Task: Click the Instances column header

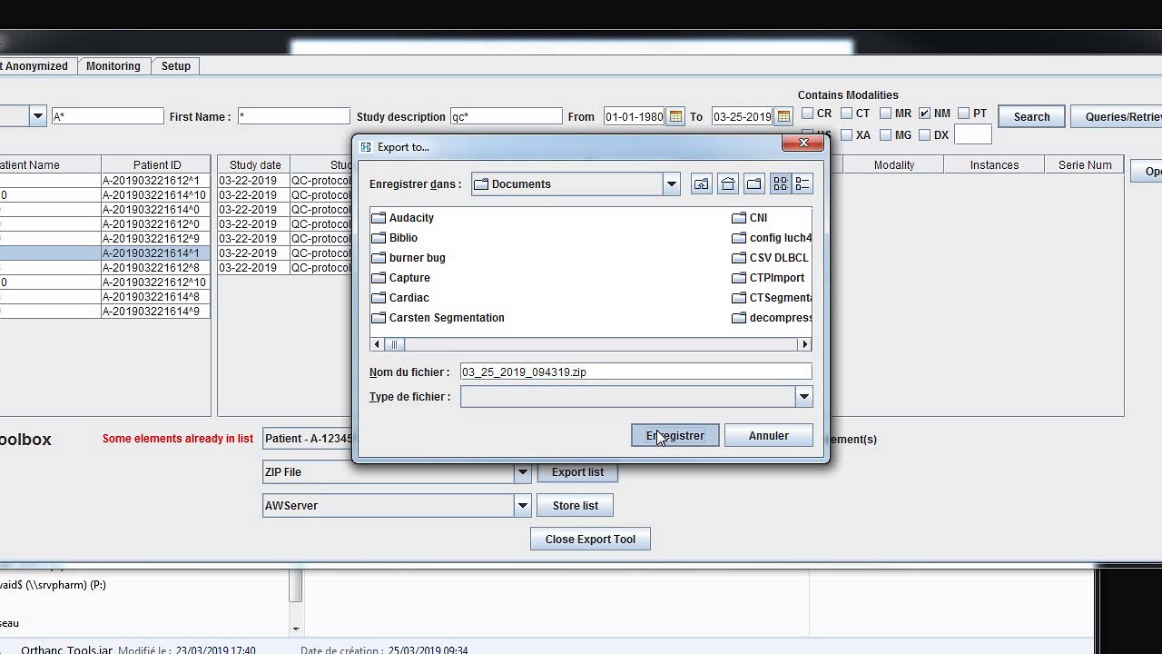Action: click(994, 165)
